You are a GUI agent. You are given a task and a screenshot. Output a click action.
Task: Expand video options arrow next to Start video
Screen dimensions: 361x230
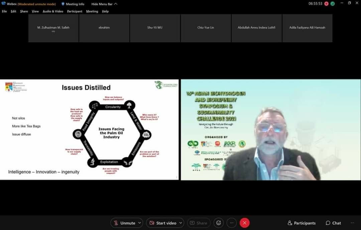[x=181, y=223]
